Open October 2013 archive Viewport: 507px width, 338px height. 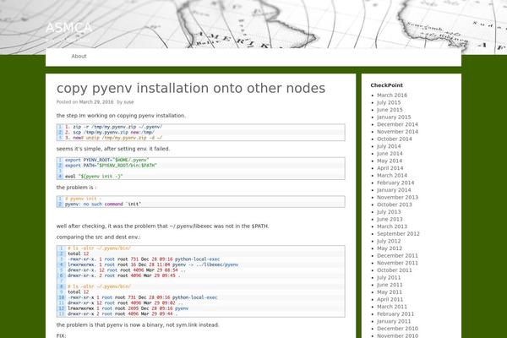click(395, 204)
